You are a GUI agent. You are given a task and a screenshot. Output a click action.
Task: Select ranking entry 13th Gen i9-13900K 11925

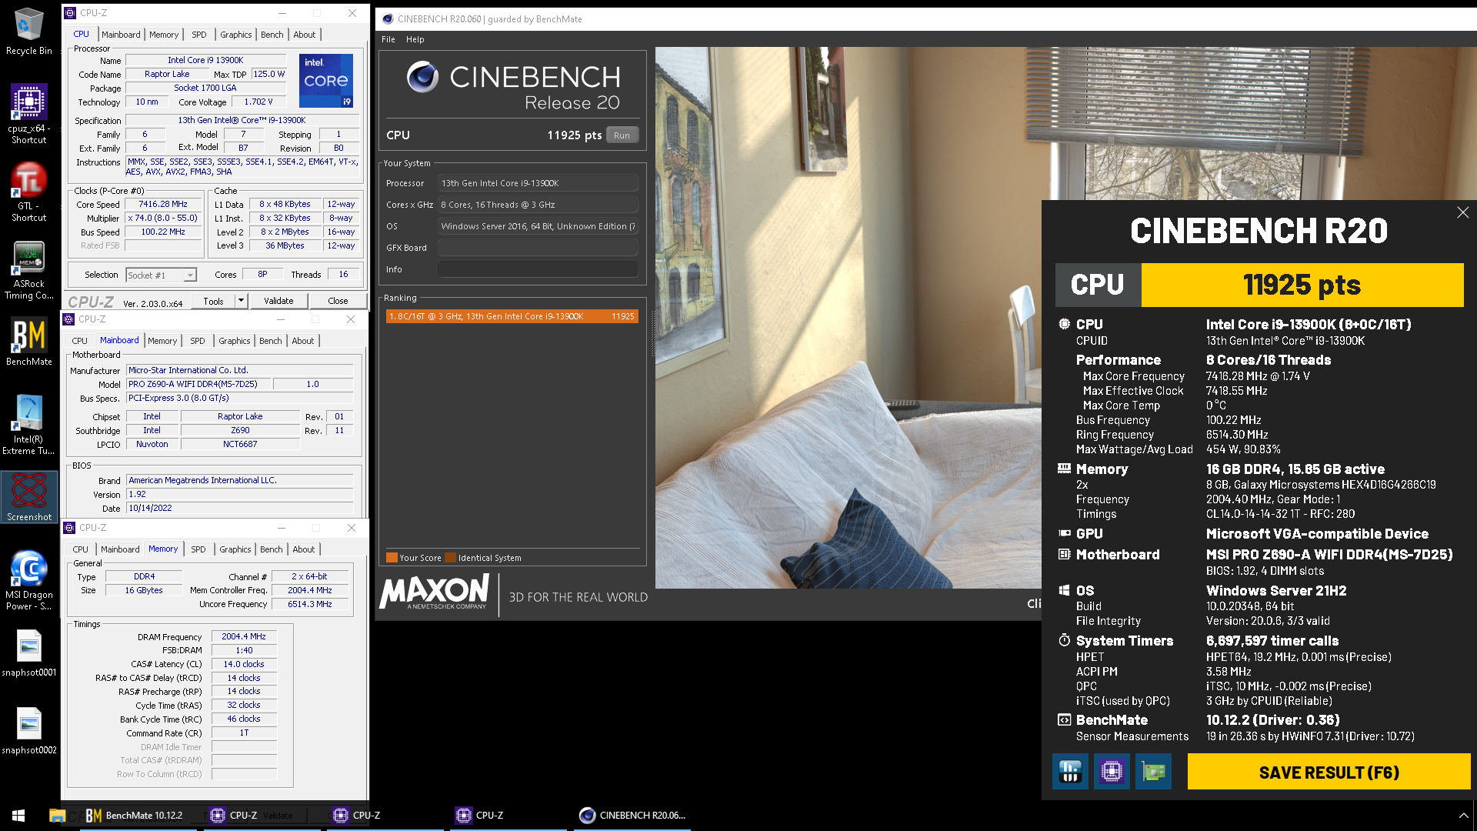(x=512, y=316)
